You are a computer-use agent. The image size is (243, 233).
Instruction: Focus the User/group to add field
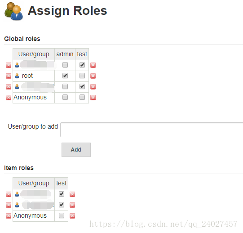[x=151, y=130]
